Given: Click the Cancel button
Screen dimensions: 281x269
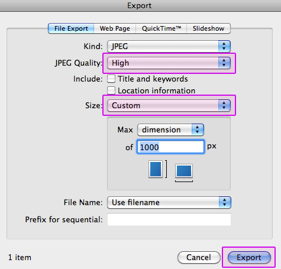Looking at the screenshot, I should 199,257.
